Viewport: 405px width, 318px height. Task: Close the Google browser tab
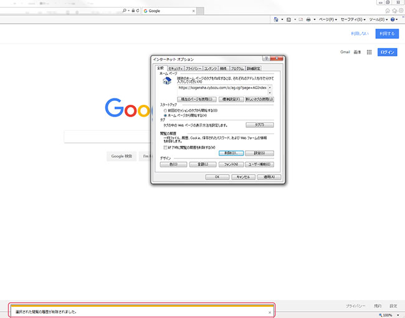[193, 11]
